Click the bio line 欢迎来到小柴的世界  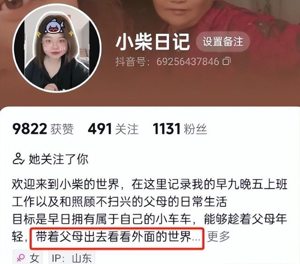tap(66, 185)
